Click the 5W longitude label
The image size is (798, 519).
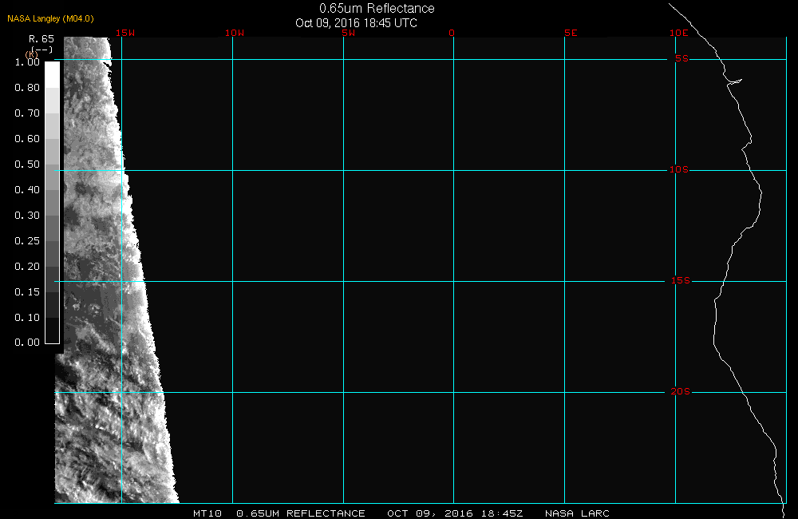tap(347, 33)
